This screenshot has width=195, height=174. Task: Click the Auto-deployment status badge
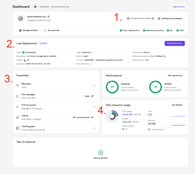130,30
